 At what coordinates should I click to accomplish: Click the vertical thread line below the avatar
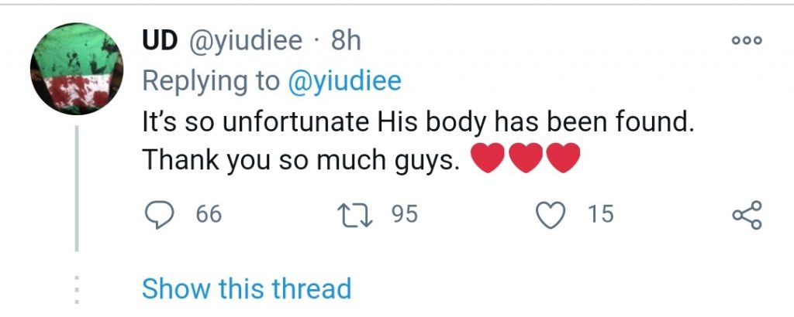[76, 189]
